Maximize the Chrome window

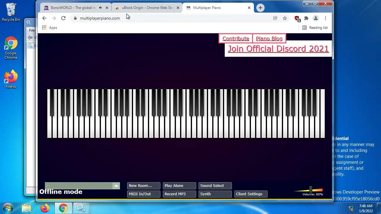(x=315, y=3)
